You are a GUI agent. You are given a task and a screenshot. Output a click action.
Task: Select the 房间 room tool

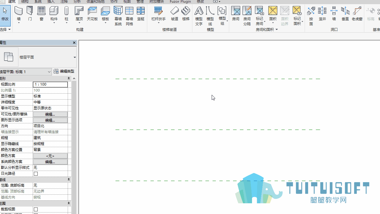(x=236, y=14)
